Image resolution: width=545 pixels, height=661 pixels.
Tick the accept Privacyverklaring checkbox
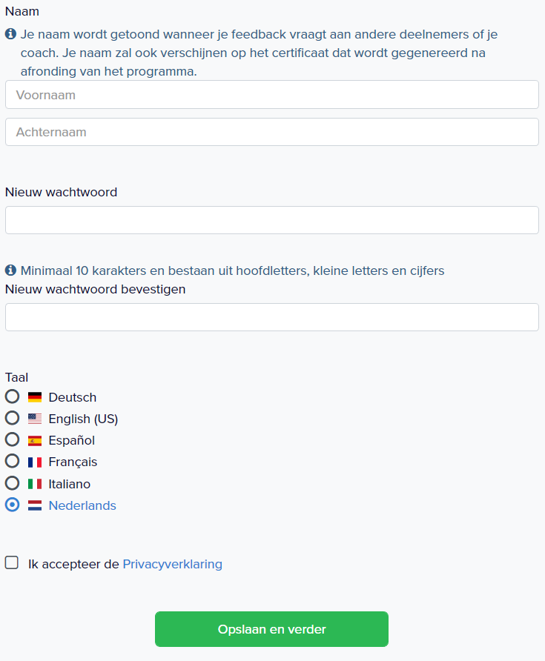pos(12,562)
